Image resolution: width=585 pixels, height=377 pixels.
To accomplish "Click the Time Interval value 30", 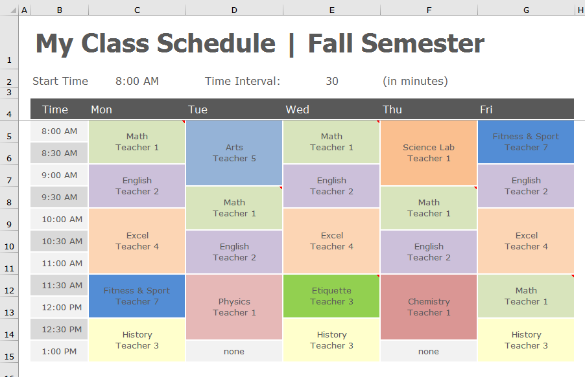I will [331, 81].
